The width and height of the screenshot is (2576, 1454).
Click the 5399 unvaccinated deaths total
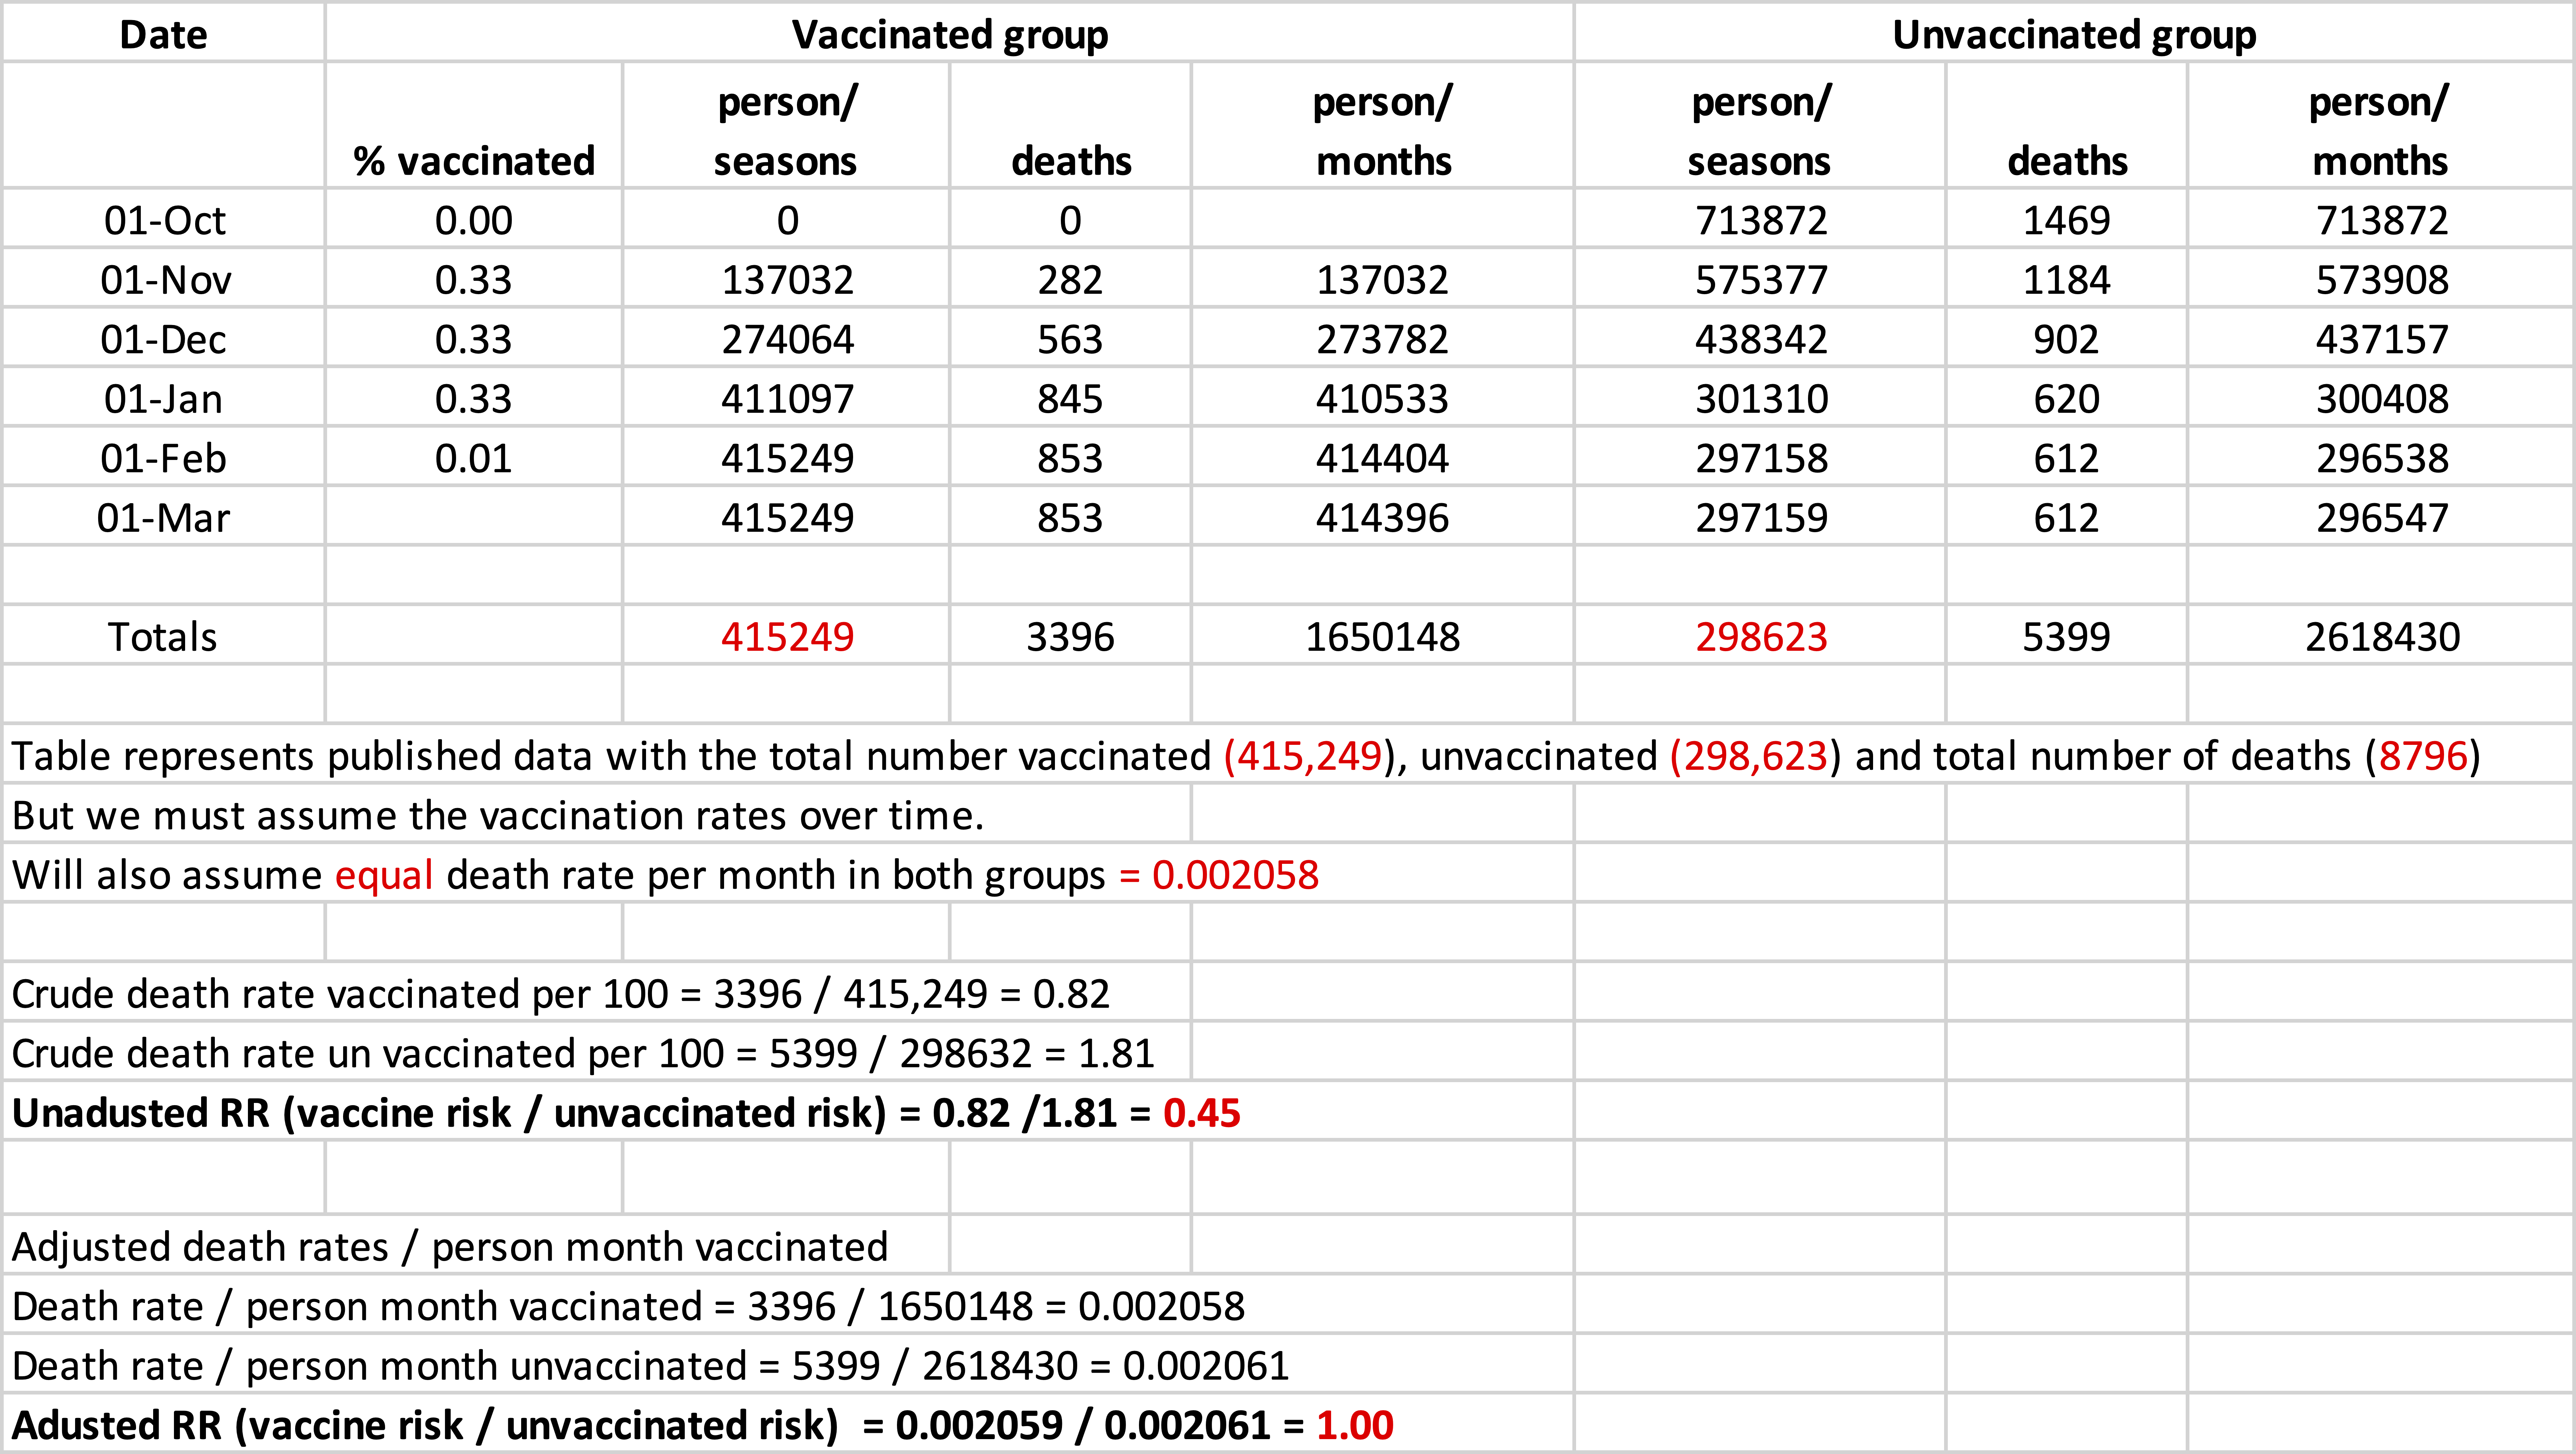pyautogui.click(x=2066, y=636)
